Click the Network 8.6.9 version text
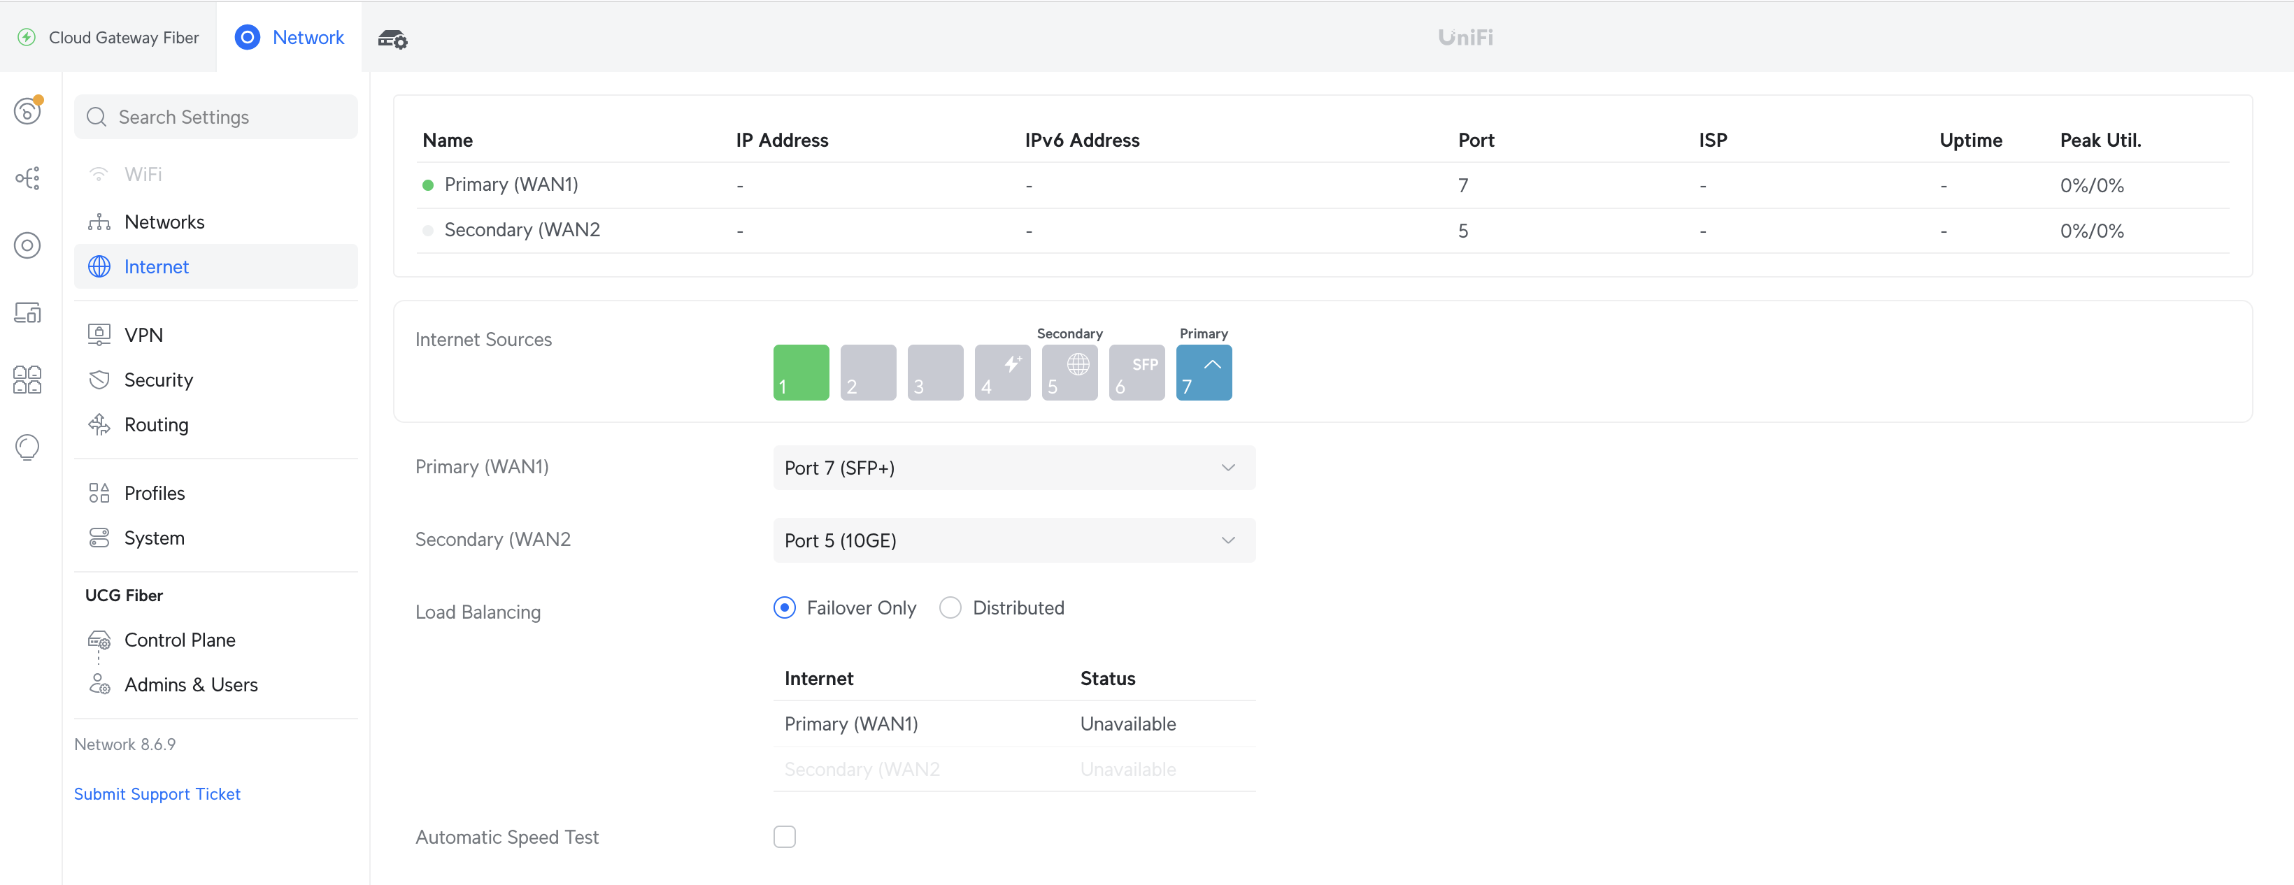The image size is (2294, 885). (124, 744)
